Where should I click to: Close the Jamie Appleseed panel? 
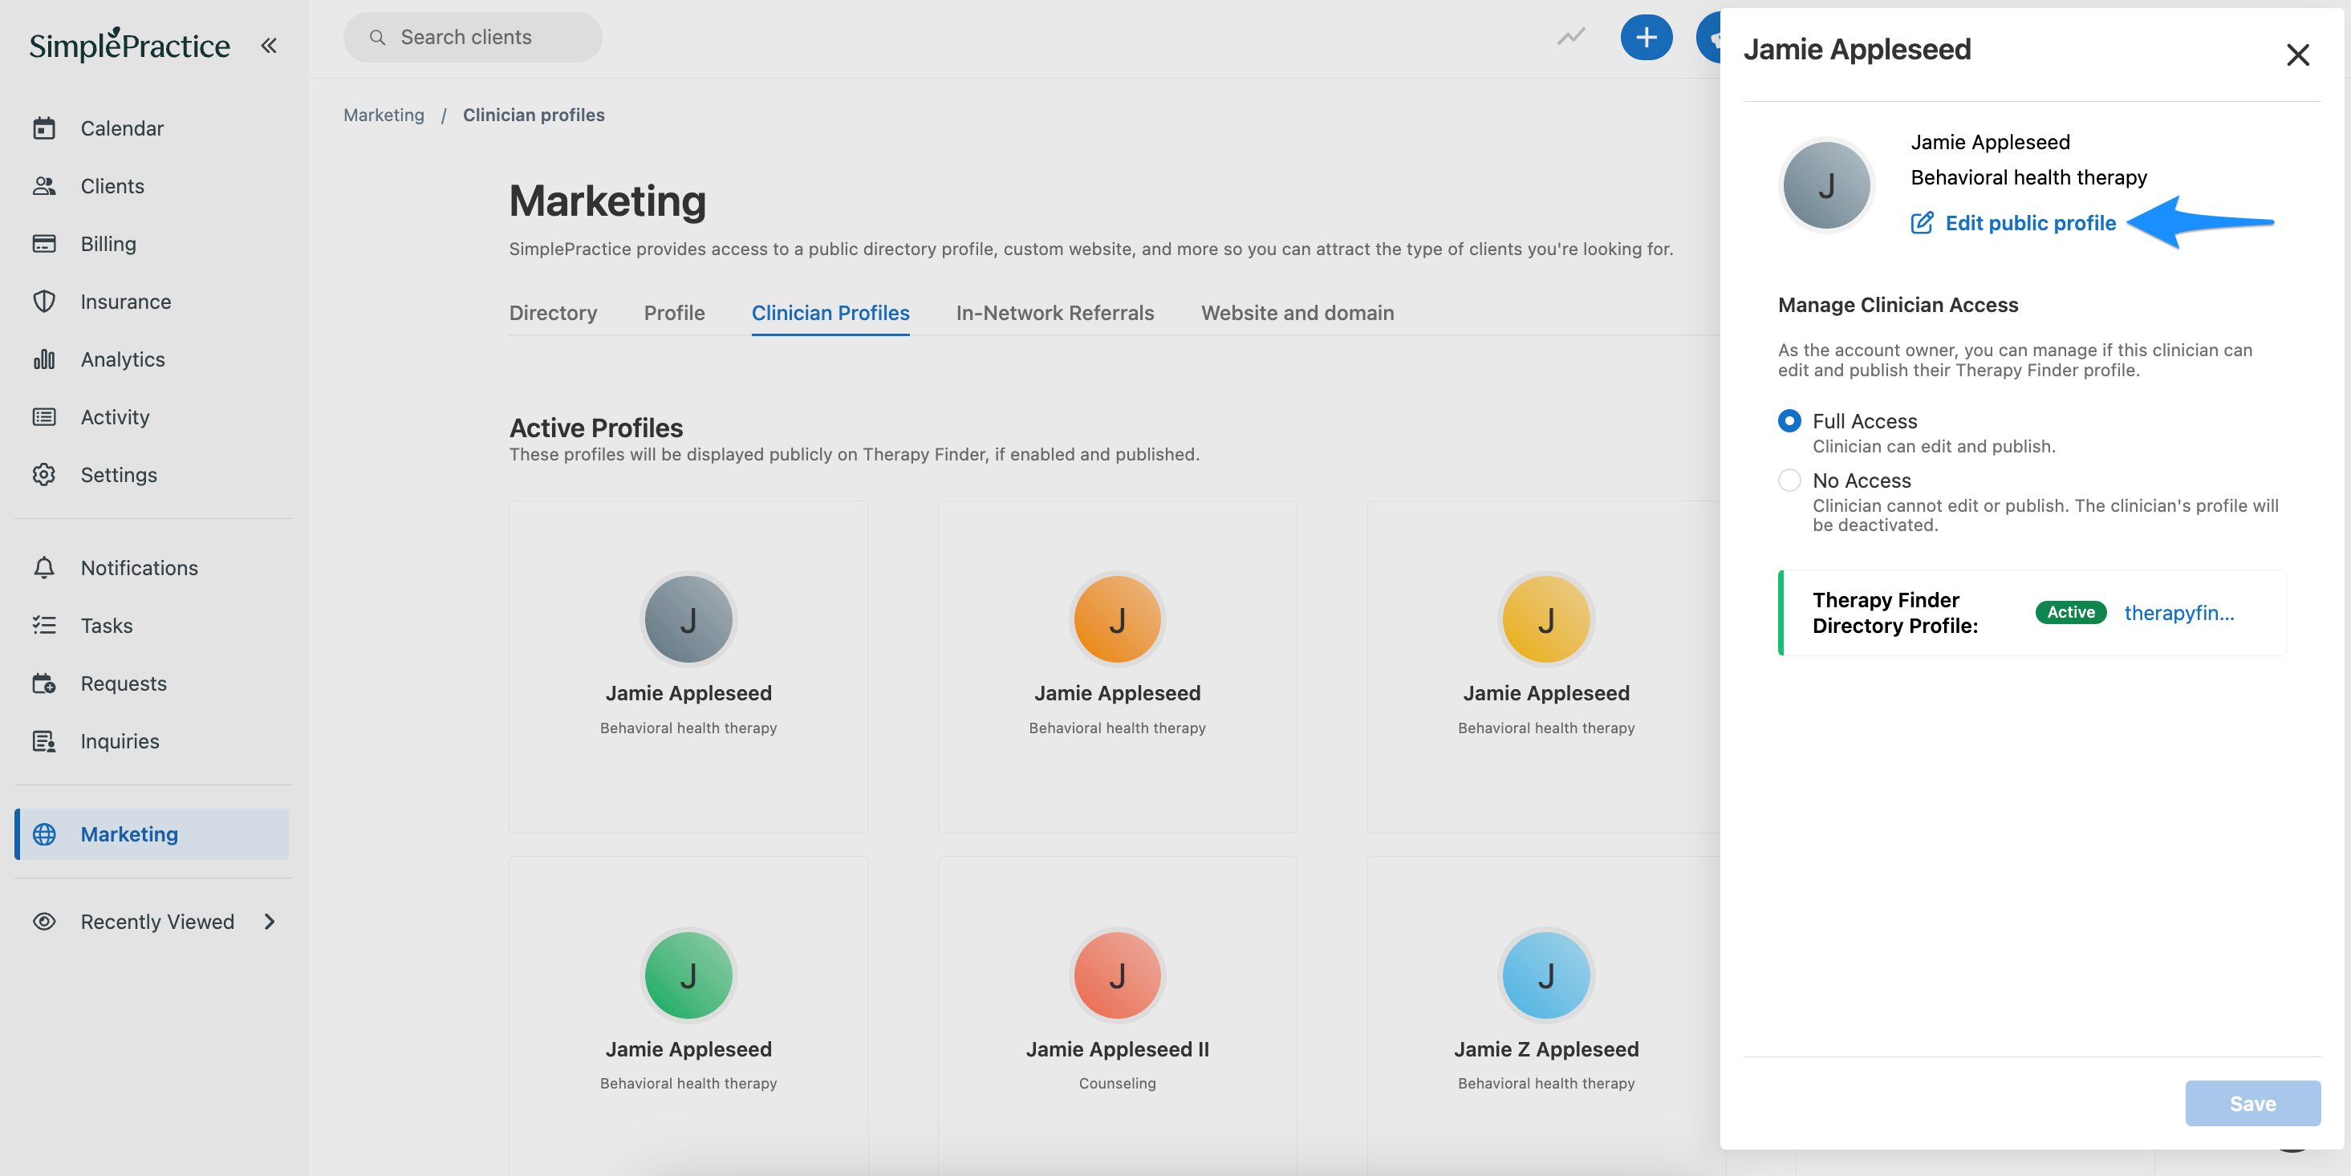(2298, 55)
